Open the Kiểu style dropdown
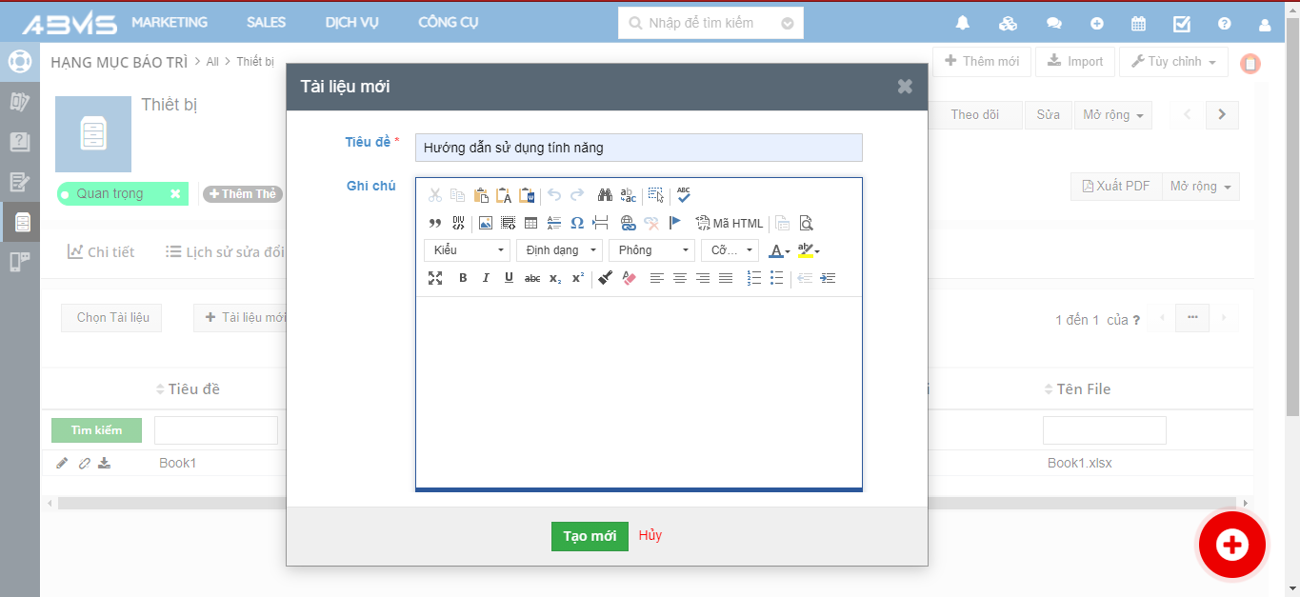 pos(467,250)
